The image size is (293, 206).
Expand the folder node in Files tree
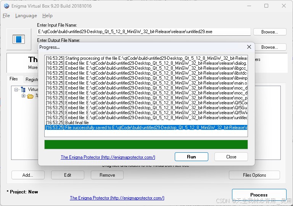[23, 96]
